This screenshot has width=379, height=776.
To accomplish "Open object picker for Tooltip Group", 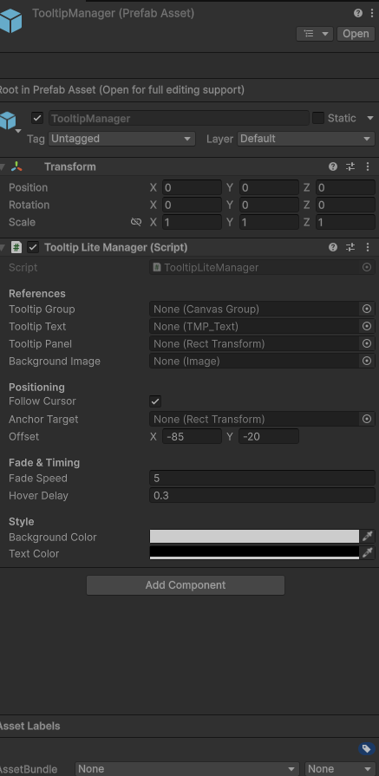I will pyautogui.click(x=367, y=309).
